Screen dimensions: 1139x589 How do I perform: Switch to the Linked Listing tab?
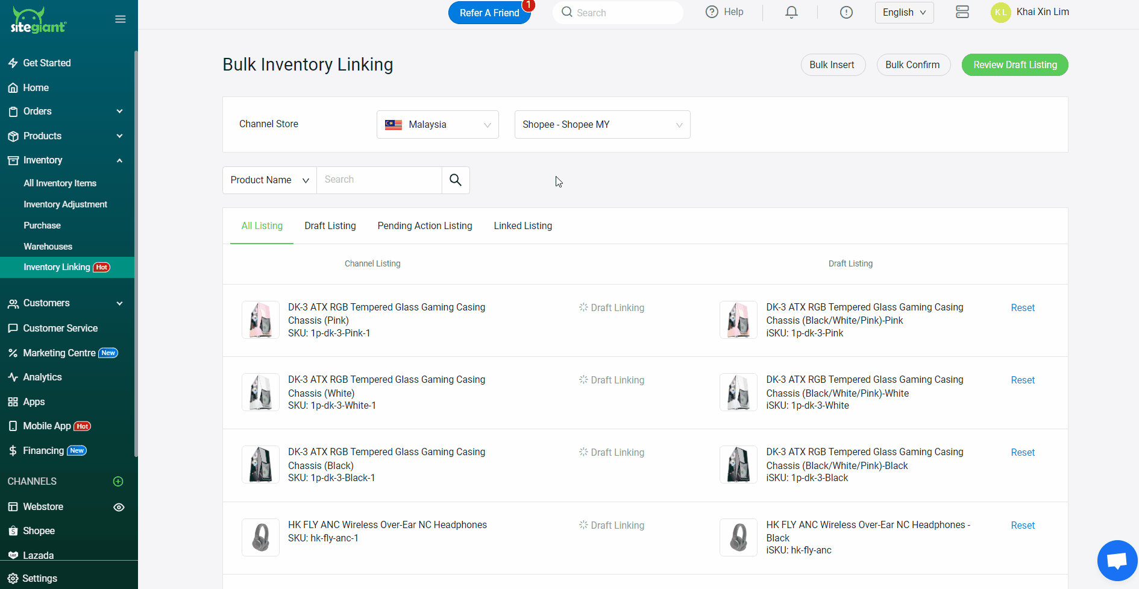(x=522, y=226)
